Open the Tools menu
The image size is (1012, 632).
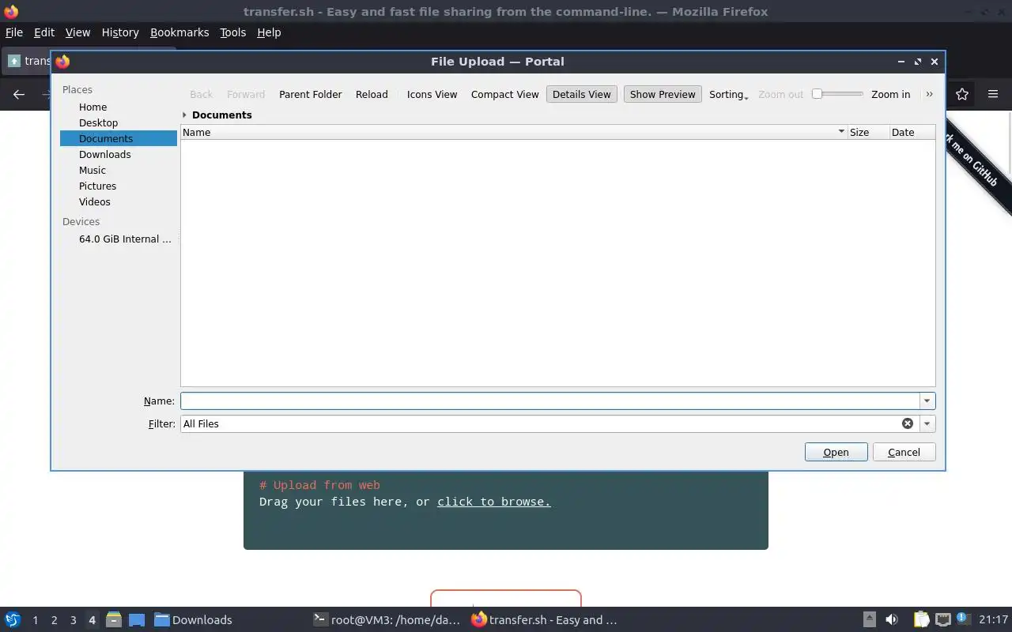coord(233,32)
